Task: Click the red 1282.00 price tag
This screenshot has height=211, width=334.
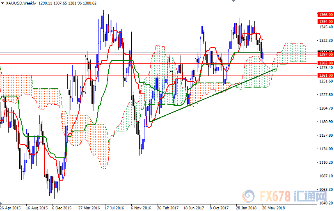Action: [x=325, y=63]
